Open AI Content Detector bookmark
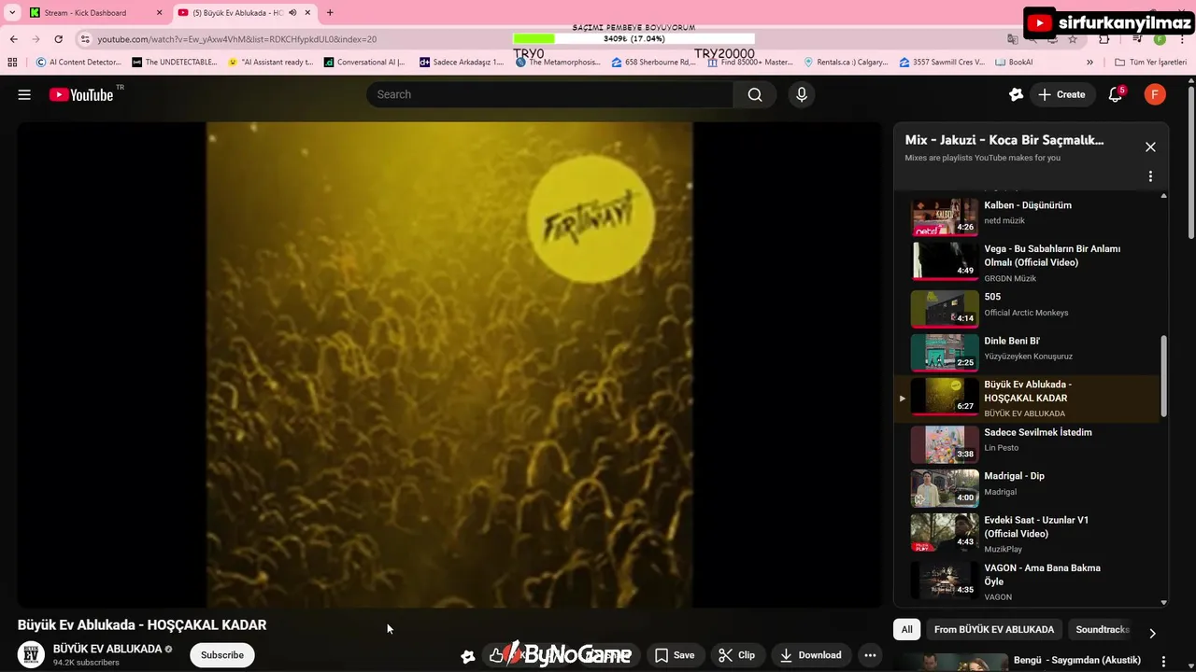 click(78, 63)
